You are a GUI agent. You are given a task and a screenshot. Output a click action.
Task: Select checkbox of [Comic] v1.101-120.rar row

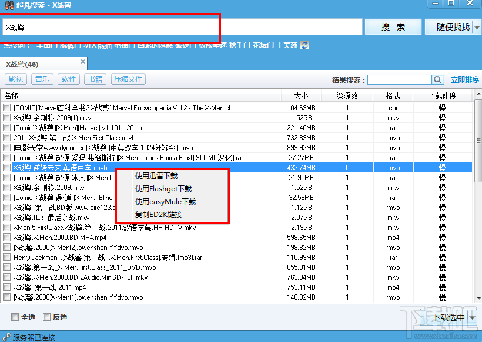point(6,128)
